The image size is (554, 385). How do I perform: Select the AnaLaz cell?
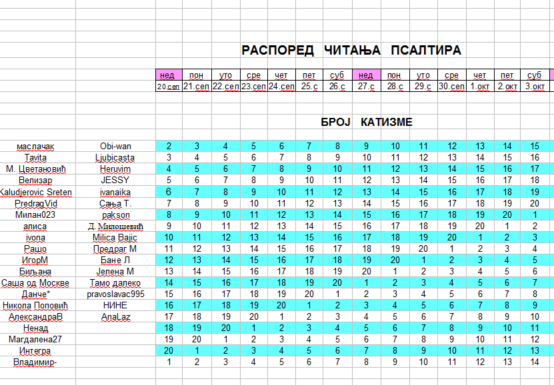(115, 316)
